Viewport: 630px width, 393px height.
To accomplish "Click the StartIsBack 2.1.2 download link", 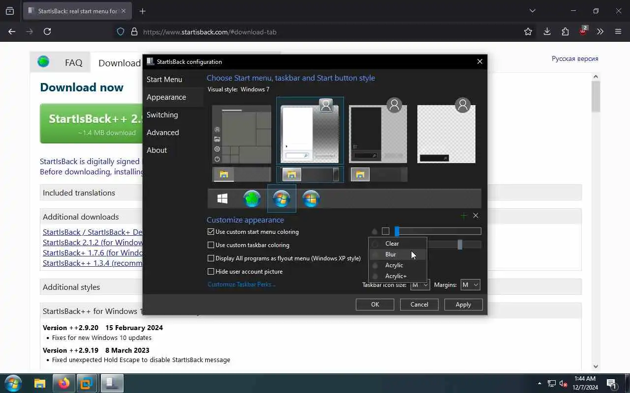I will point(93,242).
